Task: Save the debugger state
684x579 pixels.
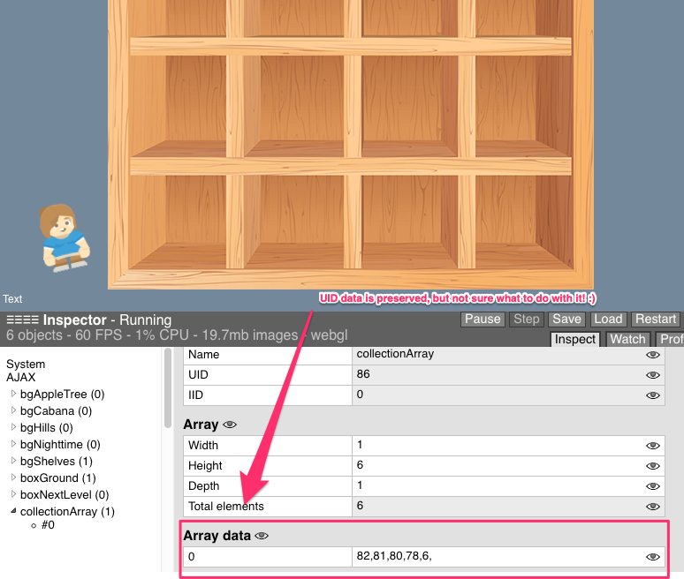Action: 566,319
